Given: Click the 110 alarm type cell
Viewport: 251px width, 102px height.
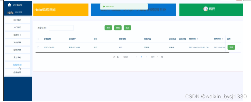Looking at the screenshot, I should 121,47.
